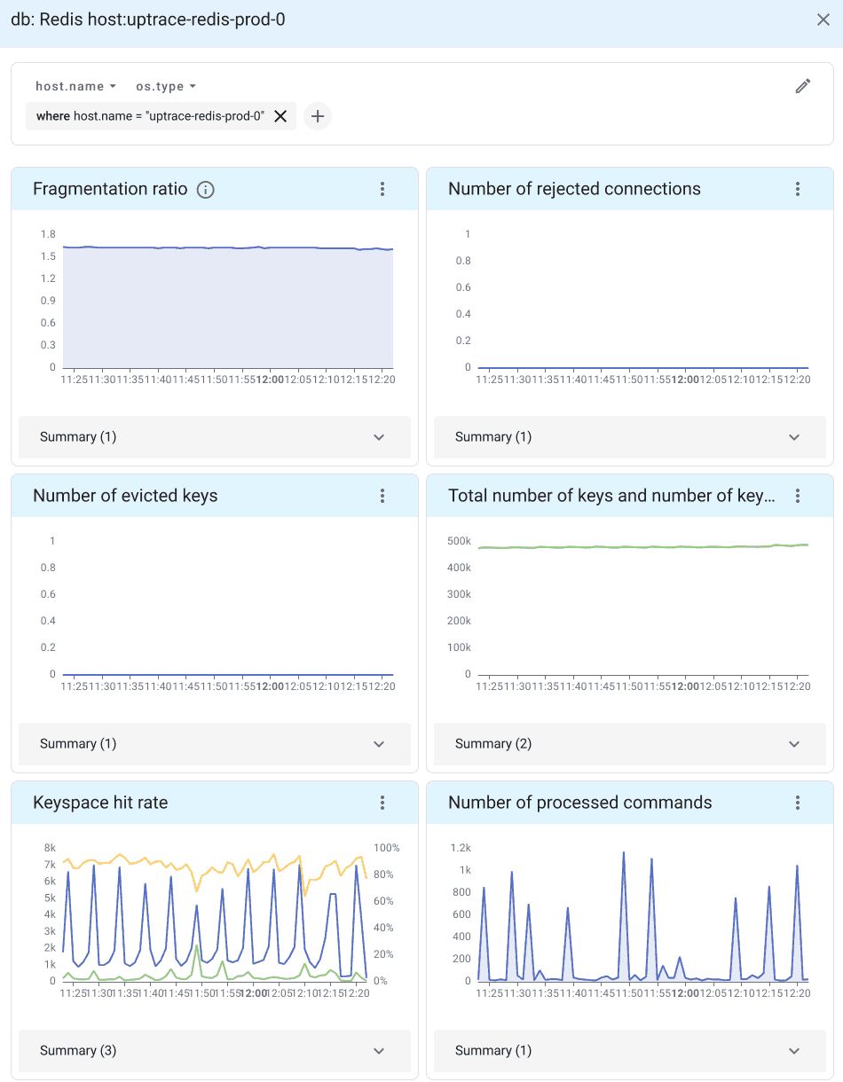Viewport: 843px width, 1082px height.
Task: Open the Fragmentation ratio info tooltip
Action: (x=205, y=189)
